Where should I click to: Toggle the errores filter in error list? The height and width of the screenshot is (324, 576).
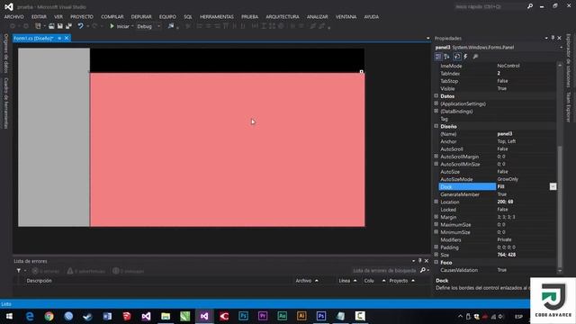[x=46, y=271]
